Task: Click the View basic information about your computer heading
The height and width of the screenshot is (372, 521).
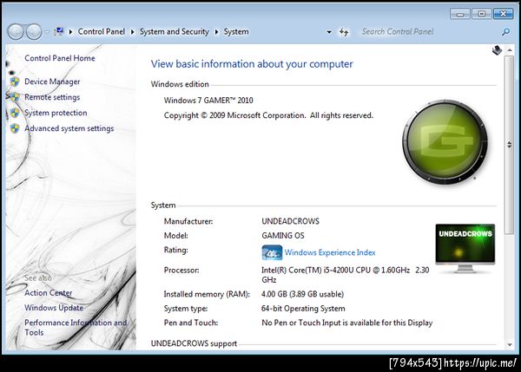Action: [252, 64]
